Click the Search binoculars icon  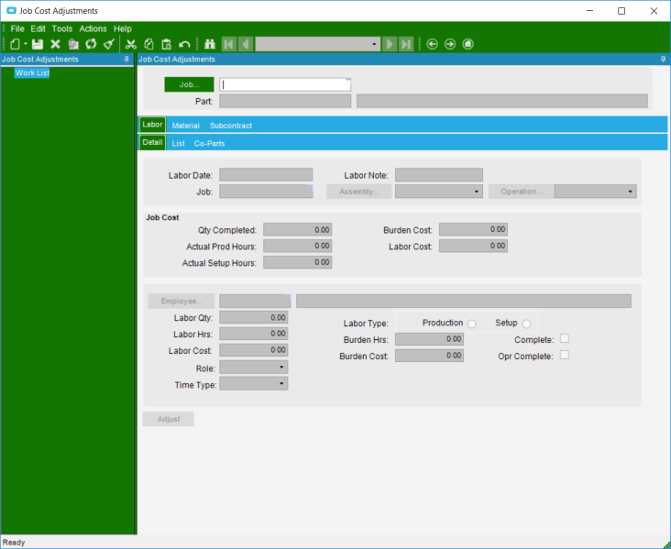pyautogui.click(x=210, y=44)
